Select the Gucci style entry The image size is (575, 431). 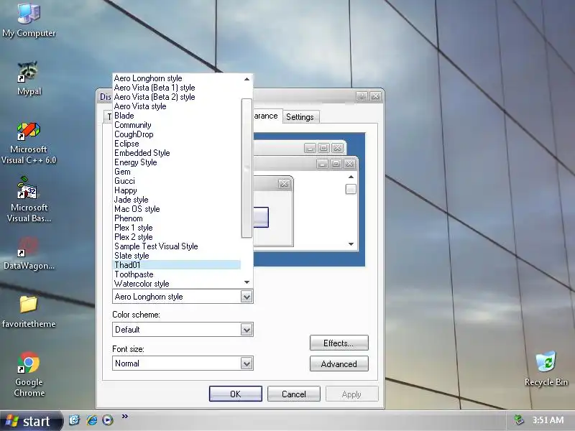[176, 181]
